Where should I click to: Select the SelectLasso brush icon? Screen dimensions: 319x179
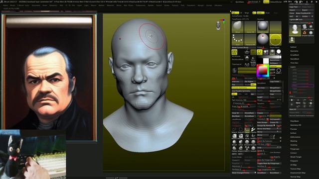pos(234,130)
